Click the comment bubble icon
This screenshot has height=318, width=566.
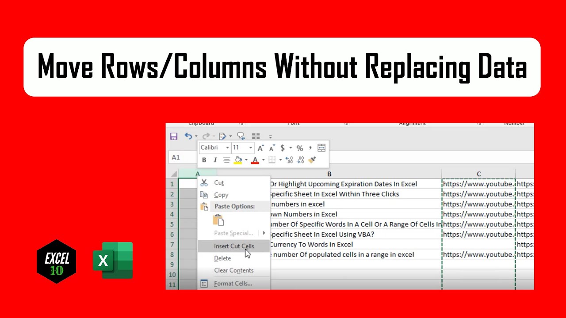coord(241,136)
